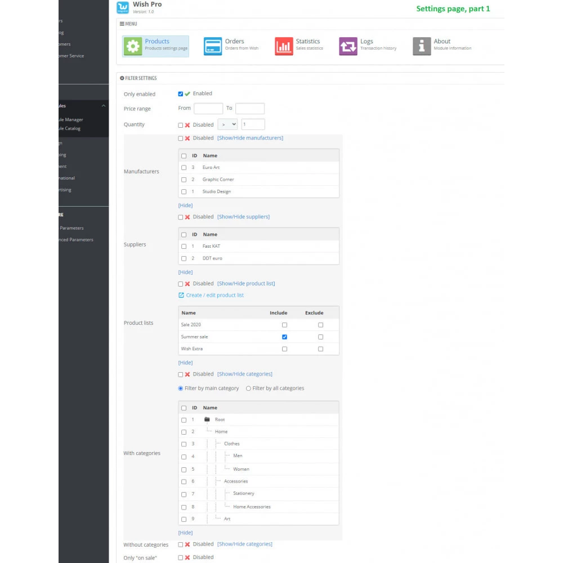Click Hide link below categories tree
This screenshot has width=563, height=563.
pos(185,533)
